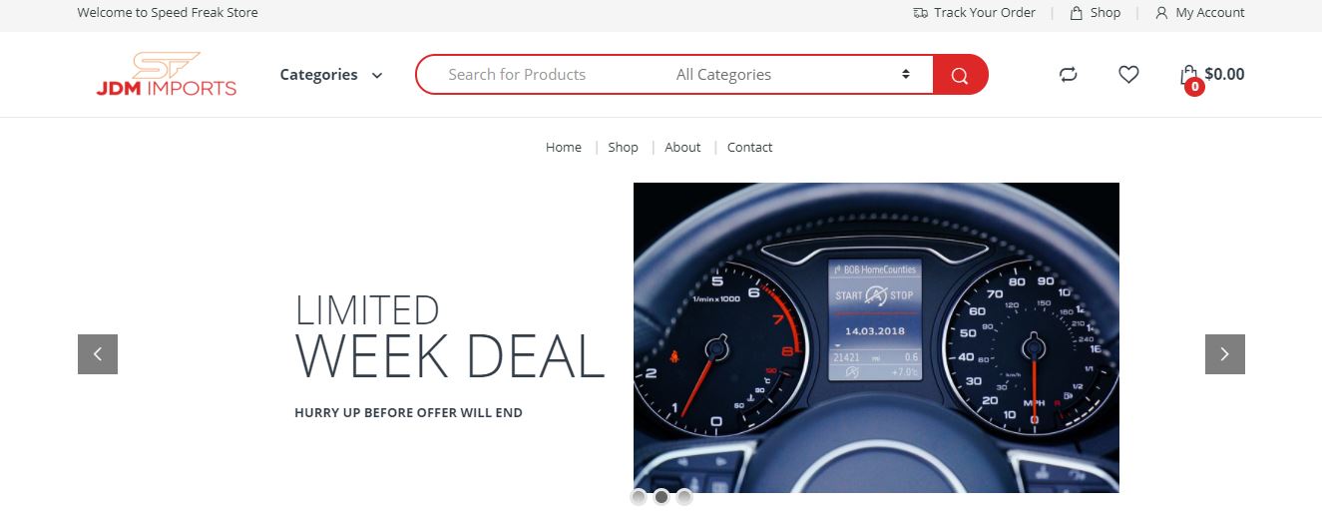Open the Contact page link
The image size is (1322, 517).
point(749,147)
